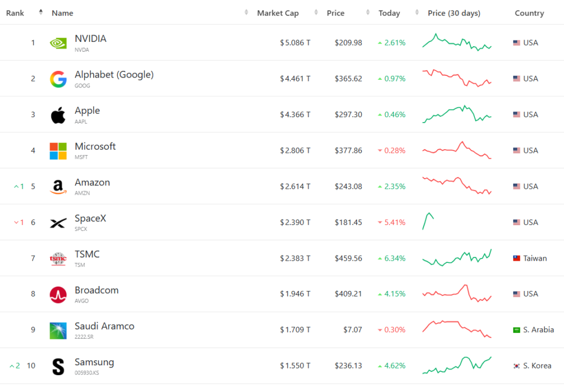Click the Rank column header label

tap(15, 13)
